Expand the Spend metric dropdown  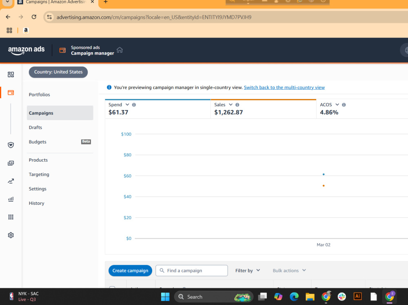tap(127, 104)
